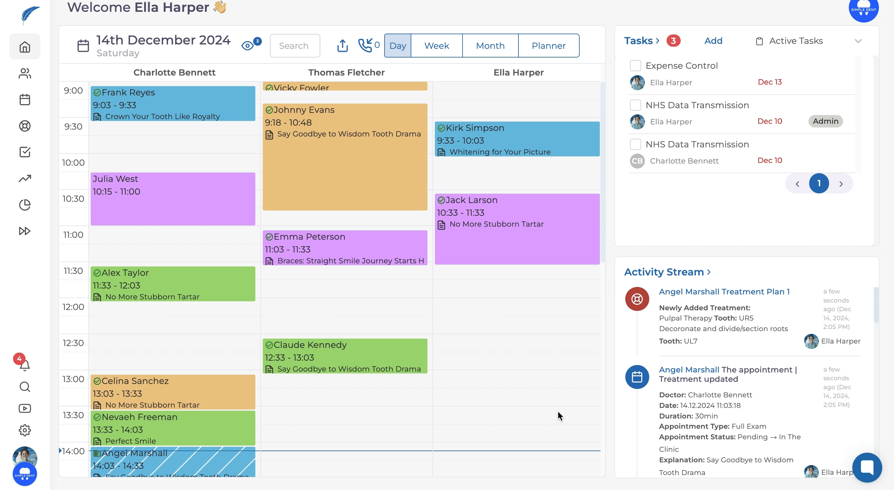Expand the Activity Stream section link

point(667,272)
